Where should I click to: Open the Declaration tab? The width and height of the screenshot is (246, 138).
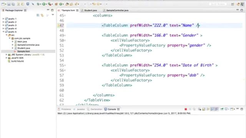coord(95,109)
